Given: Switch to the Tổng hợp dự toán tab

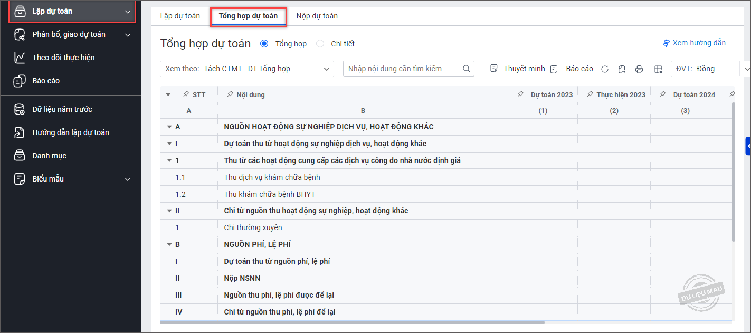Looking at the screenshot, I should 248,16.
